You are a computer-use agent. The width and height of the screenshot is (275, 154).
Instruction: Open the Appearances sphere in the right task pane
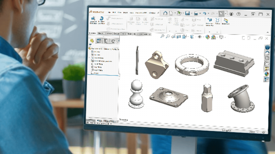pyautogui.click(x=267, y=74)
